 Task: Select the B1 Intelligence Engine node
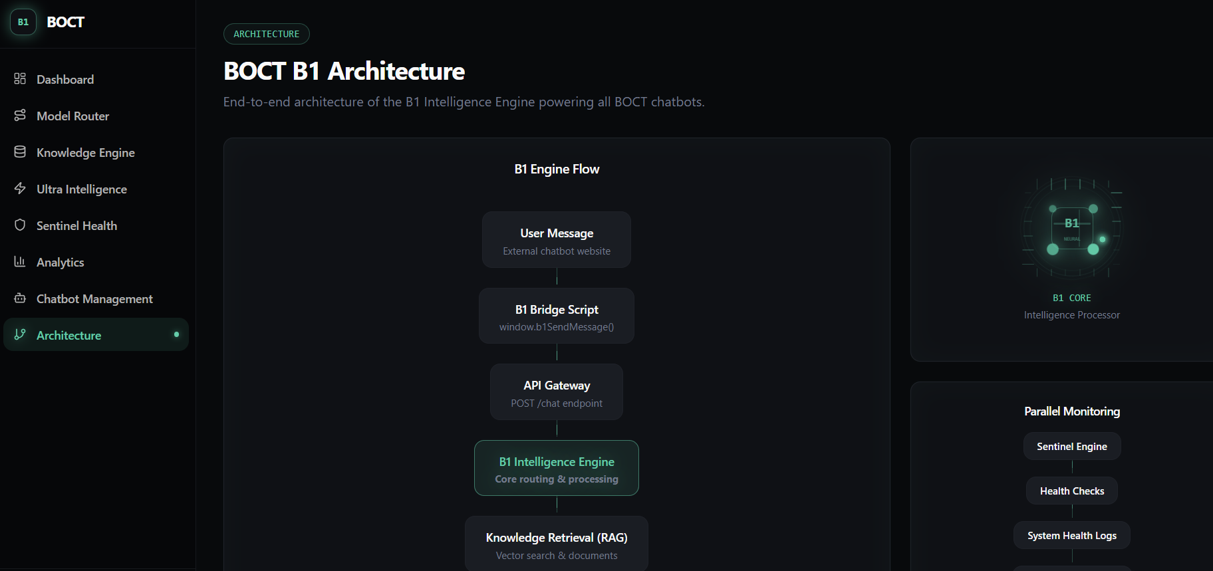coord(557,468)
